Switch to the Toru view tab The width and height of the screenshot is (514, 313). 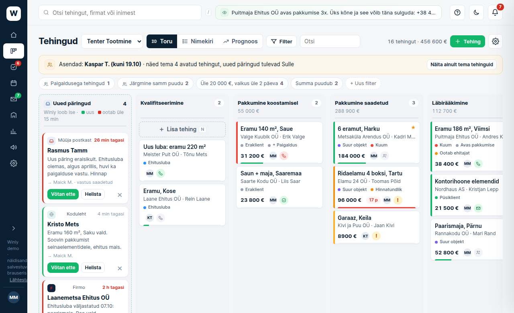click(162, 41)
